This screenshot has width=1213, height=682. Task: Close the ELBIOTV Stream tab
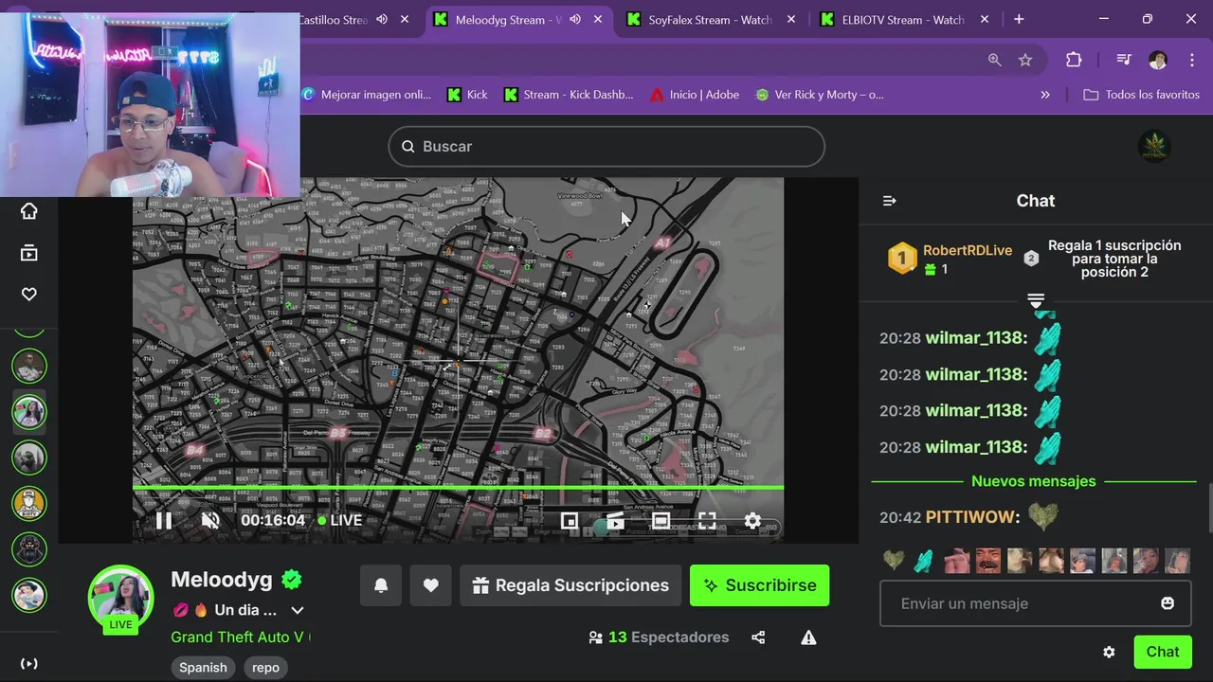(985, 19)
